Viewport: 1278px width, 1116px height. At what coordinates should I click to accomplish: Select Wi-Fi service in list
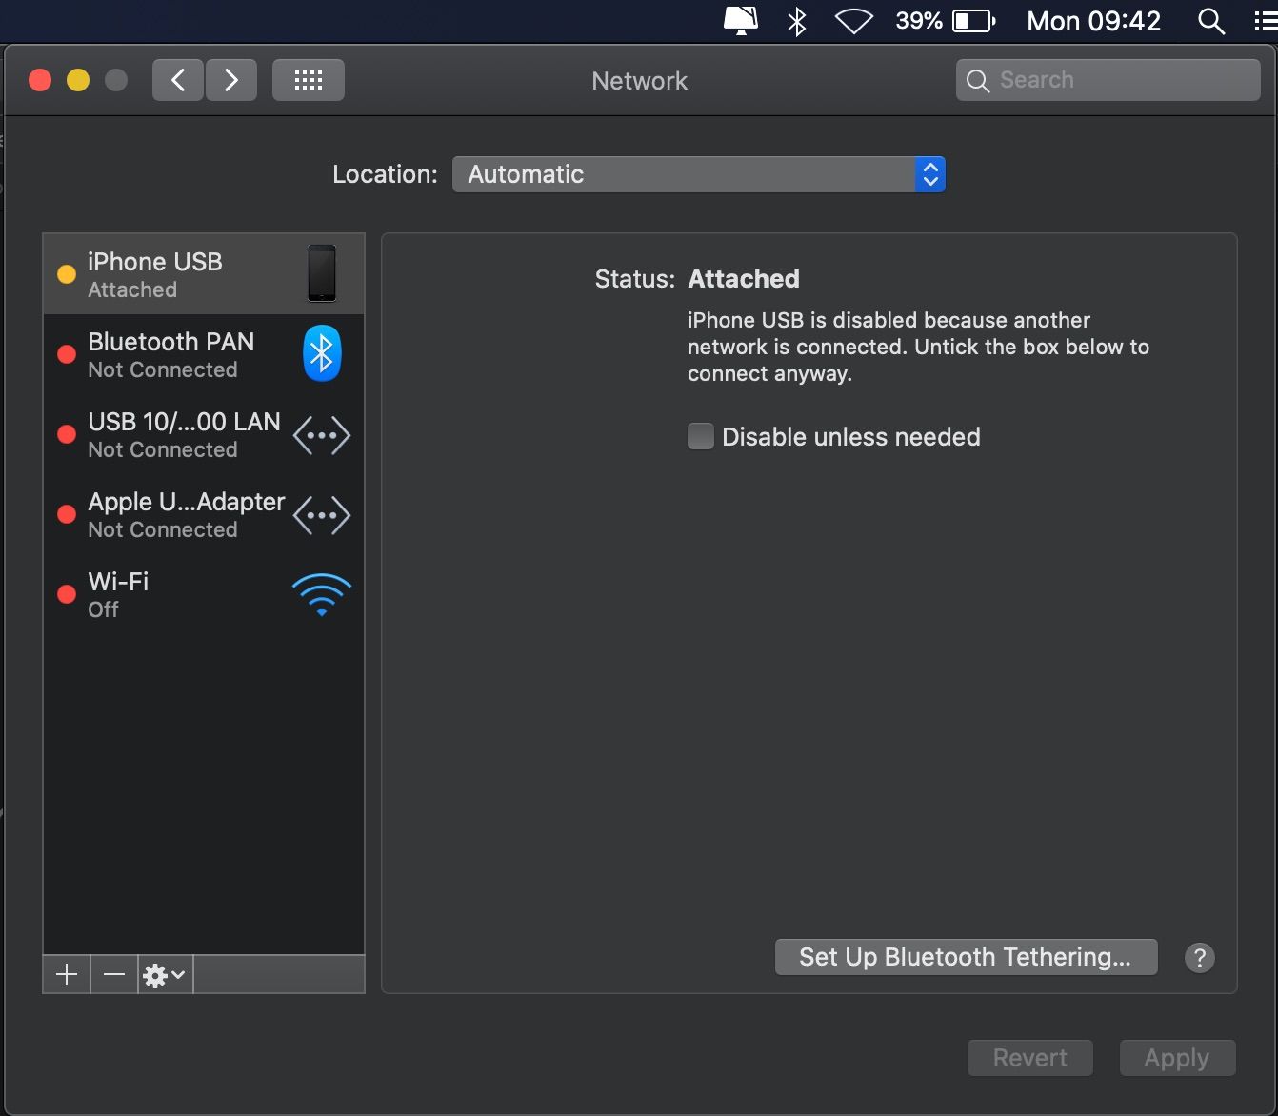pos(204,594)
